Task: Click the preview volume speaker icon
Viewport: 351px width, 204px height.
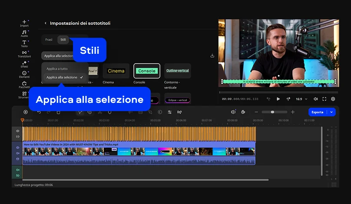Action: click(316, 99)
